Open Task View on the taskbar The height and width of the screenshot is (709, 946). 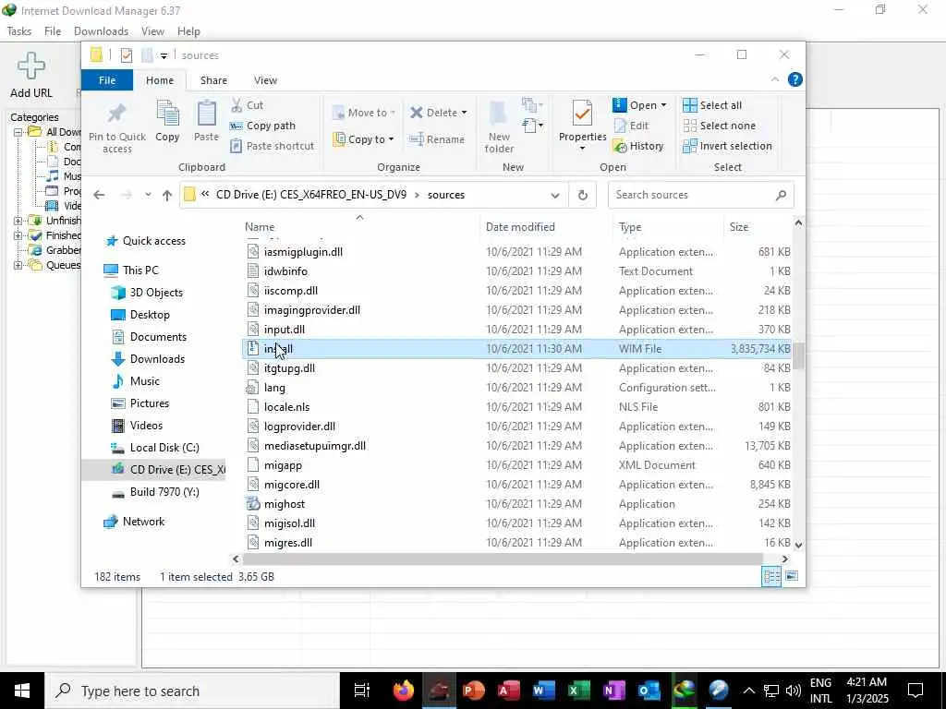tap(361, 691)
